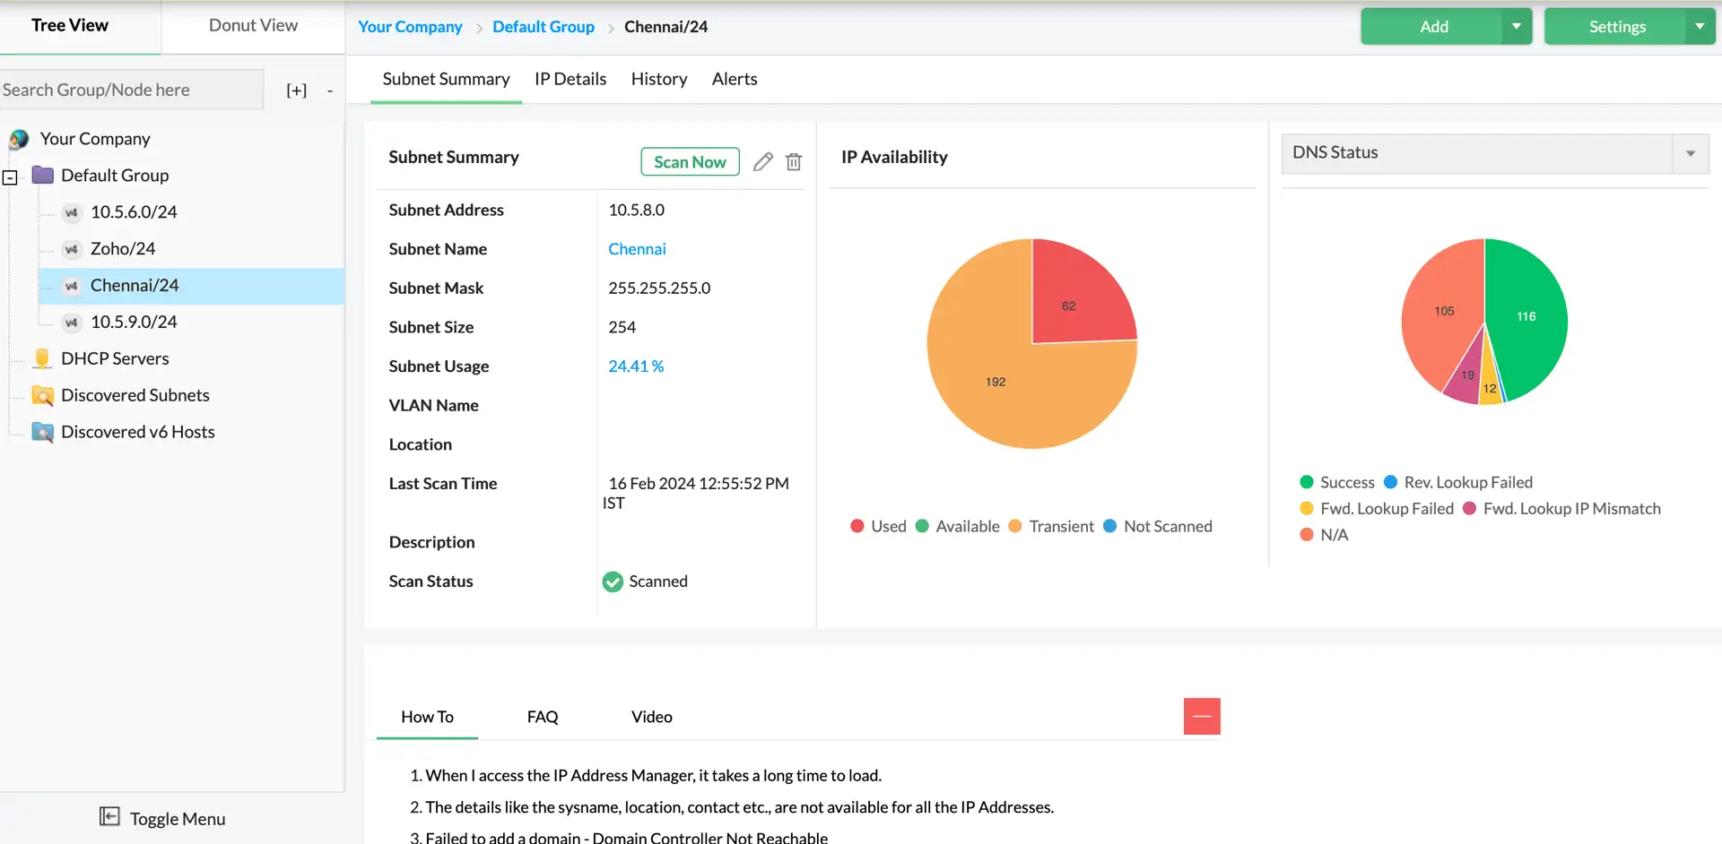
Task: Click the trash icon to delete this subnet
Action: click(793, 161)
